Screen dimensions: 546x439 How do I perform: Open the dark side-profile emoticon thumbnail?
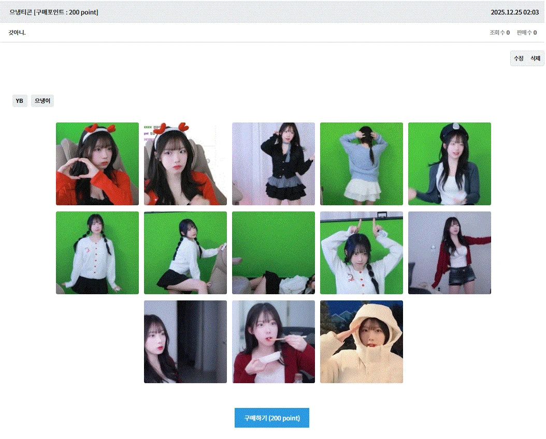[185, 341]
